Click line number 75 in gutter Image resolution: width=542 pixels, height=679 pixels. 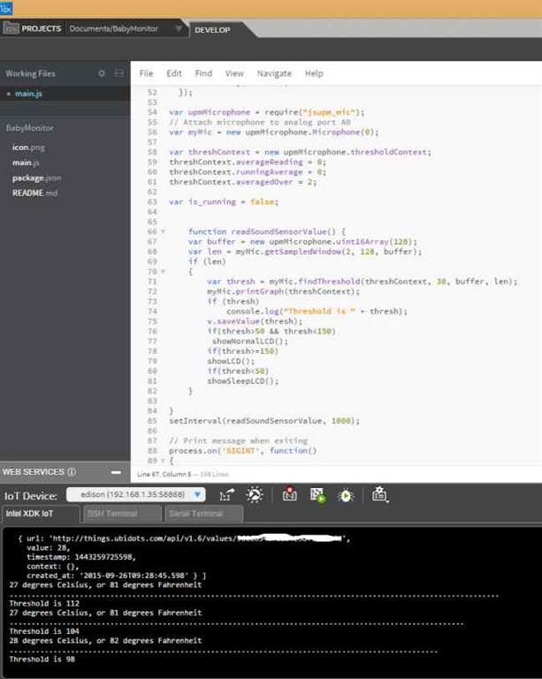pyautogui.click(x=152, y=321)
